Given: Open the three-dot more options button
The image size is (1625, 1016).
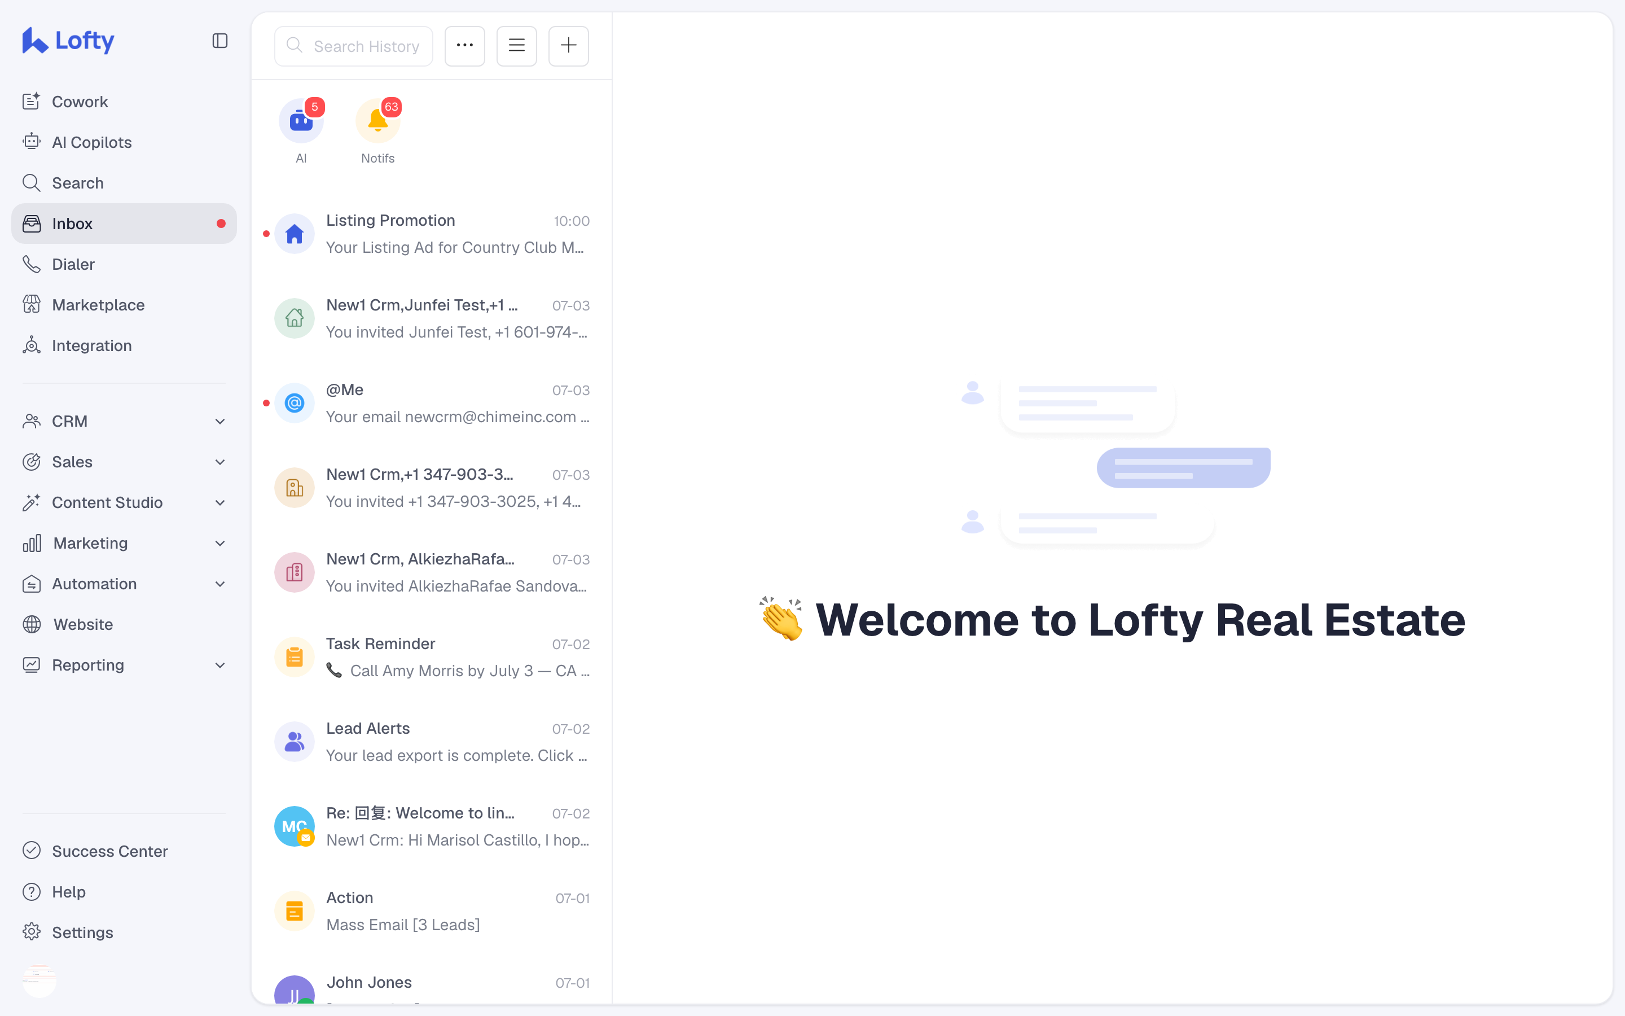Looking at the screenshot, I should (465, 46).
